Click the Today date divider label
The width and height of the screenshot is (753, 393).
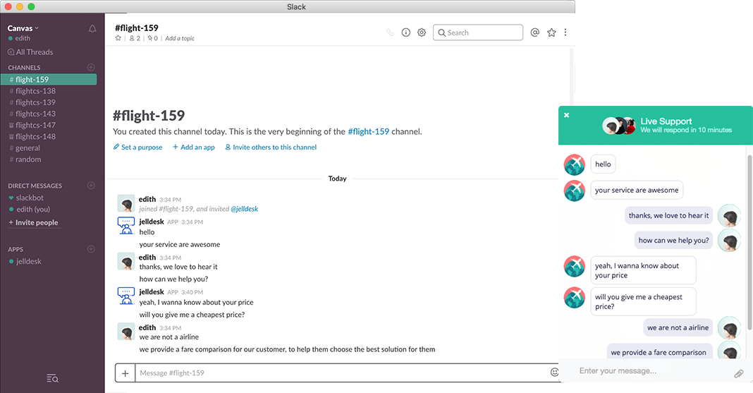click(x=337, y=179)
